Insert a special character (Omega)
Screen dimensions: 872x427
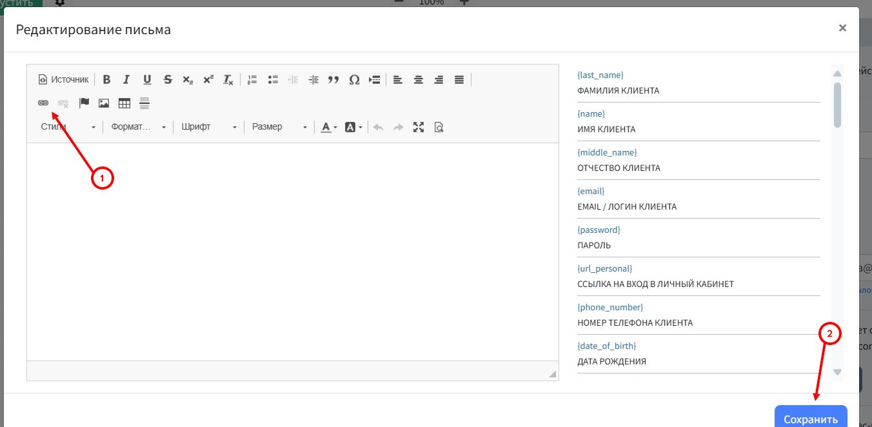tap(354, 79)
